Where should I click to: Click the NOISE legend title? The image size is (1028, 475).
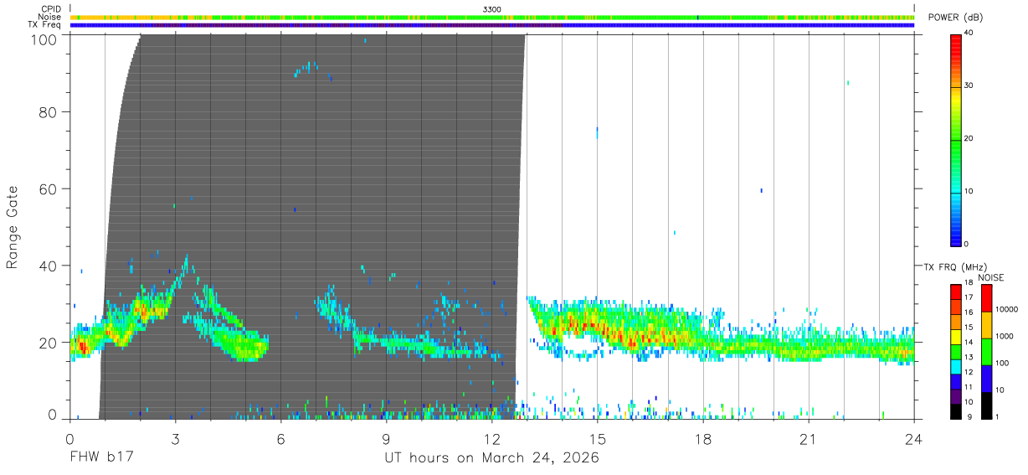click(x=989, y=277)
